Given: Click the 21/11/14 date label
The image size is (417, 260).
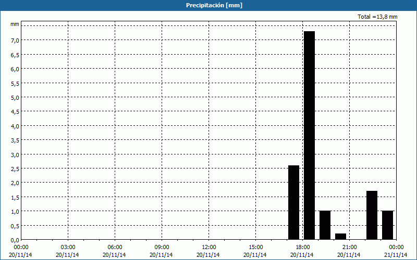Looking at the screenshot, I should [x=396, y=255].
